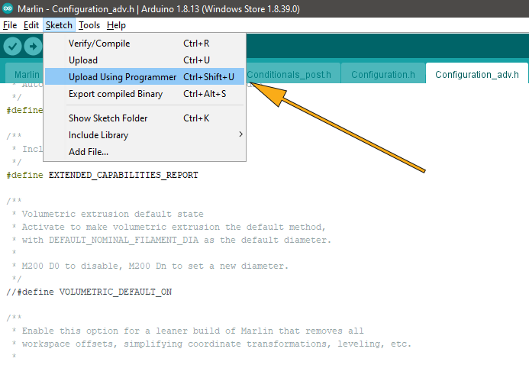This screenshot has height=365, width=529.
Task: Click Add File... menu entry
Action: tap(89, 152)
